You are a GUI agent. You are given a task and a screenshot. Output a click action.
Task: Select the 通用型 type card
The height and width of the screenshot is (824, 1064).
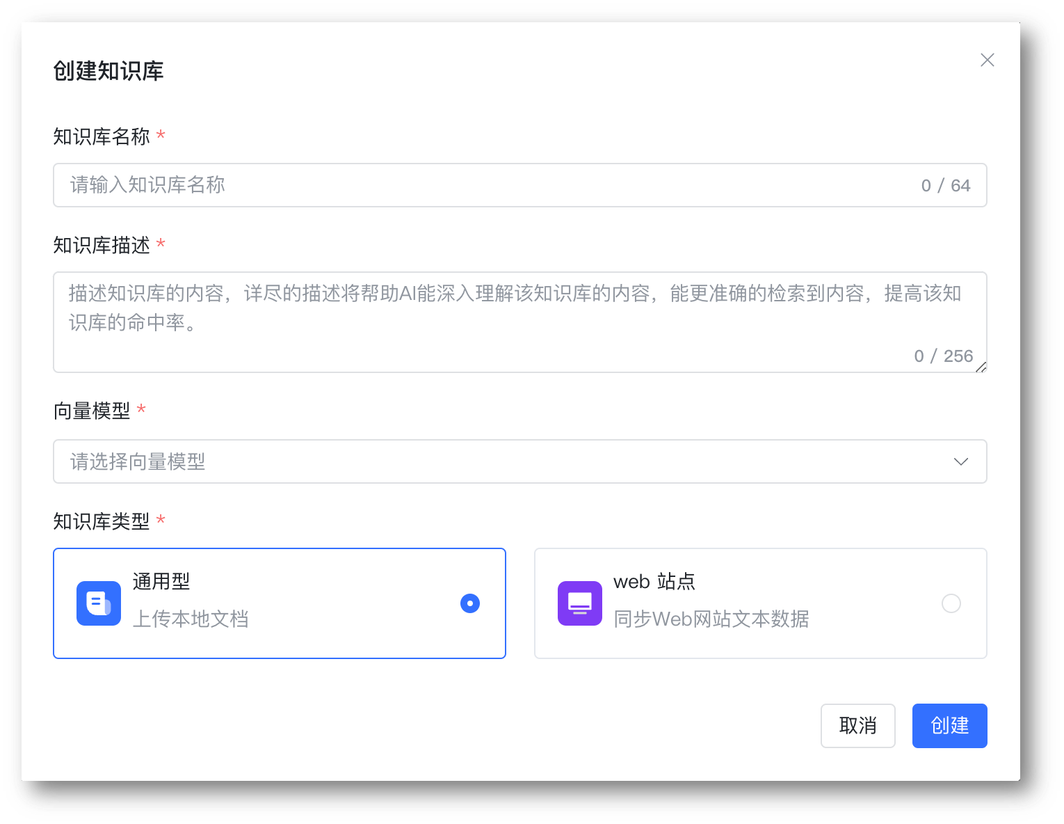pos(279,603)
